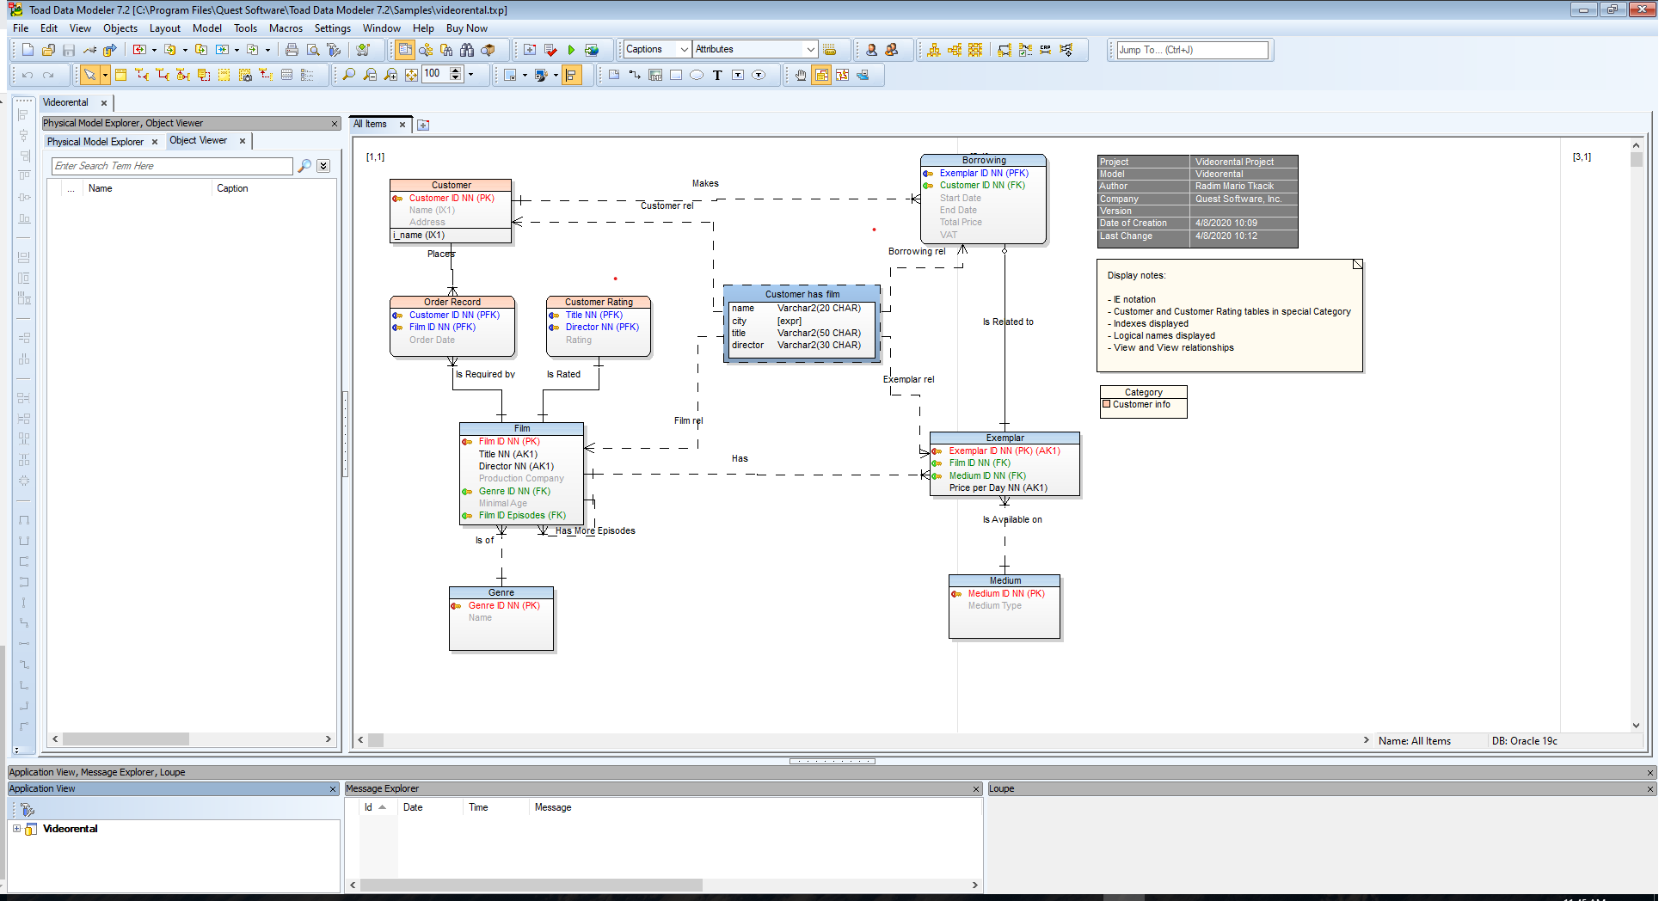
Task: Expand the Videorental tree node
Action: pos(16,829)
